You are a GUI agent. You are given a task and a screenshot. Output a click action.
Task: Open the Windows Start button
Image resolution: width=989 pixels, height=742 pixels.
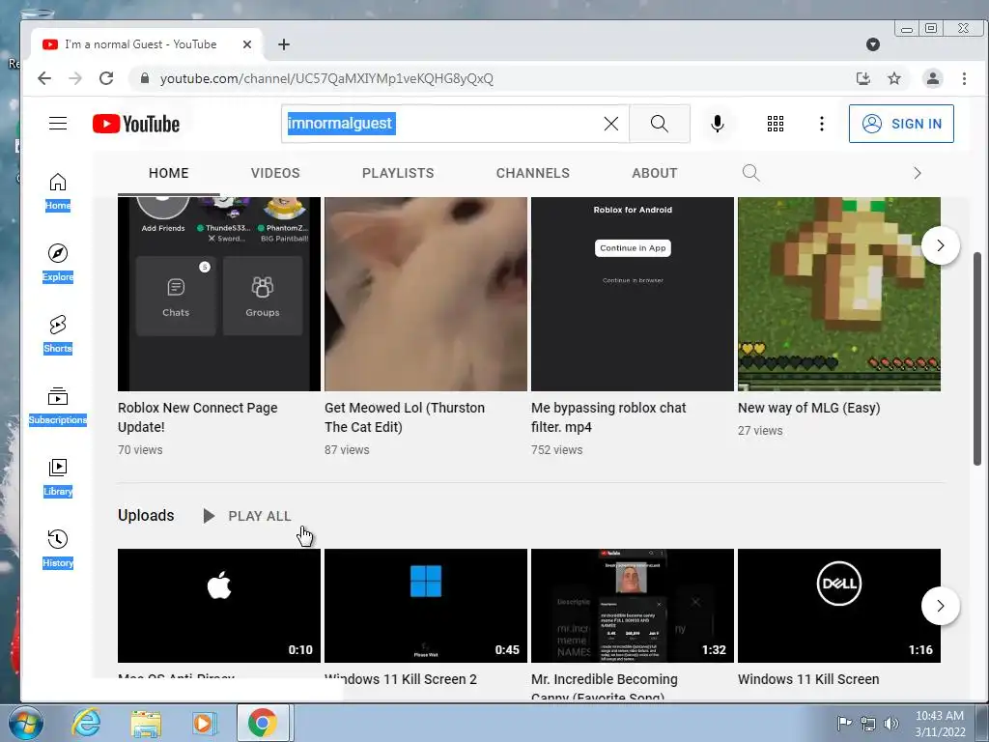click(x=26, y=723)
